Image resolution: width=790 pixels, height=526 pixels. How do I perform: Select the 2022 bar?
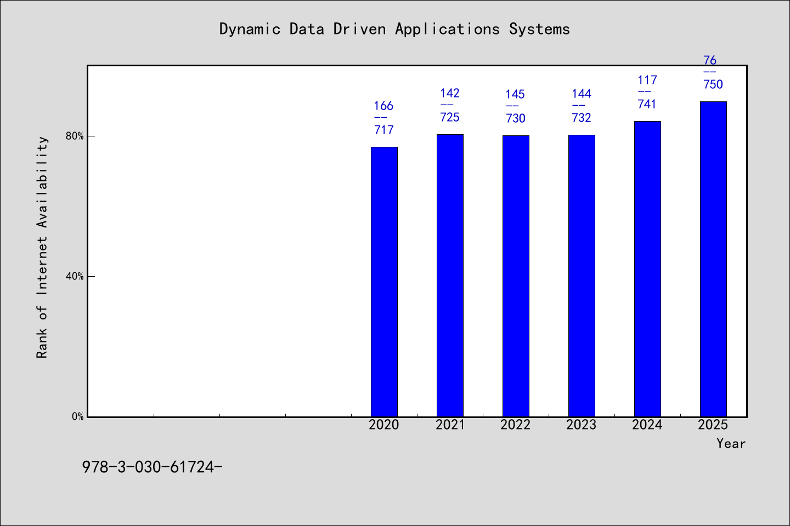click(x=516, y=276)
